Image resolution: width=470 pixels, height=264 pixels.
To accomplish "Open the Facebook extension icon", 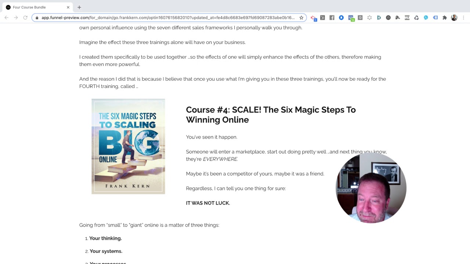I will tap(332, 18).
